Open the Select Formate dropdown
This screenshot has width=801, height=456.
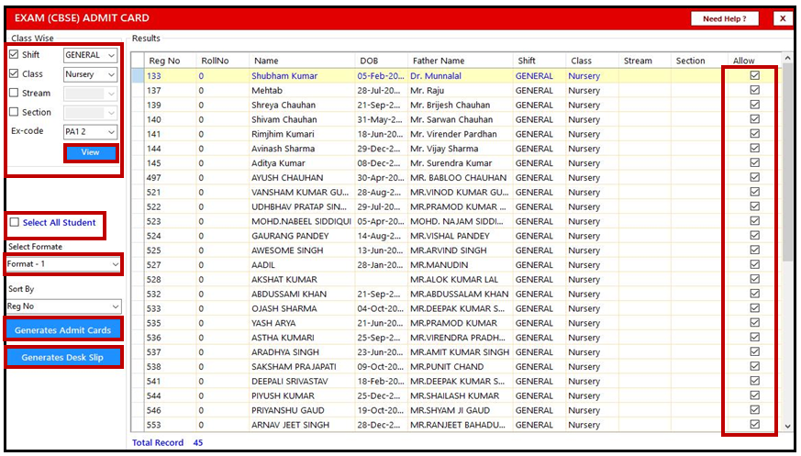[x=63, y=264]
